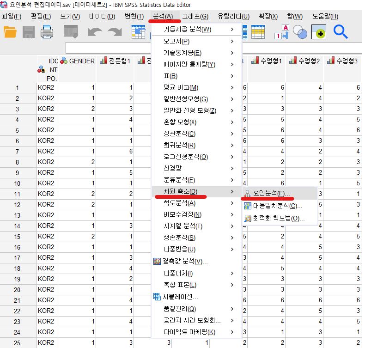Expand the 품질관리(Q) submenu
This screenshot has width=365, height=348.
197,309
